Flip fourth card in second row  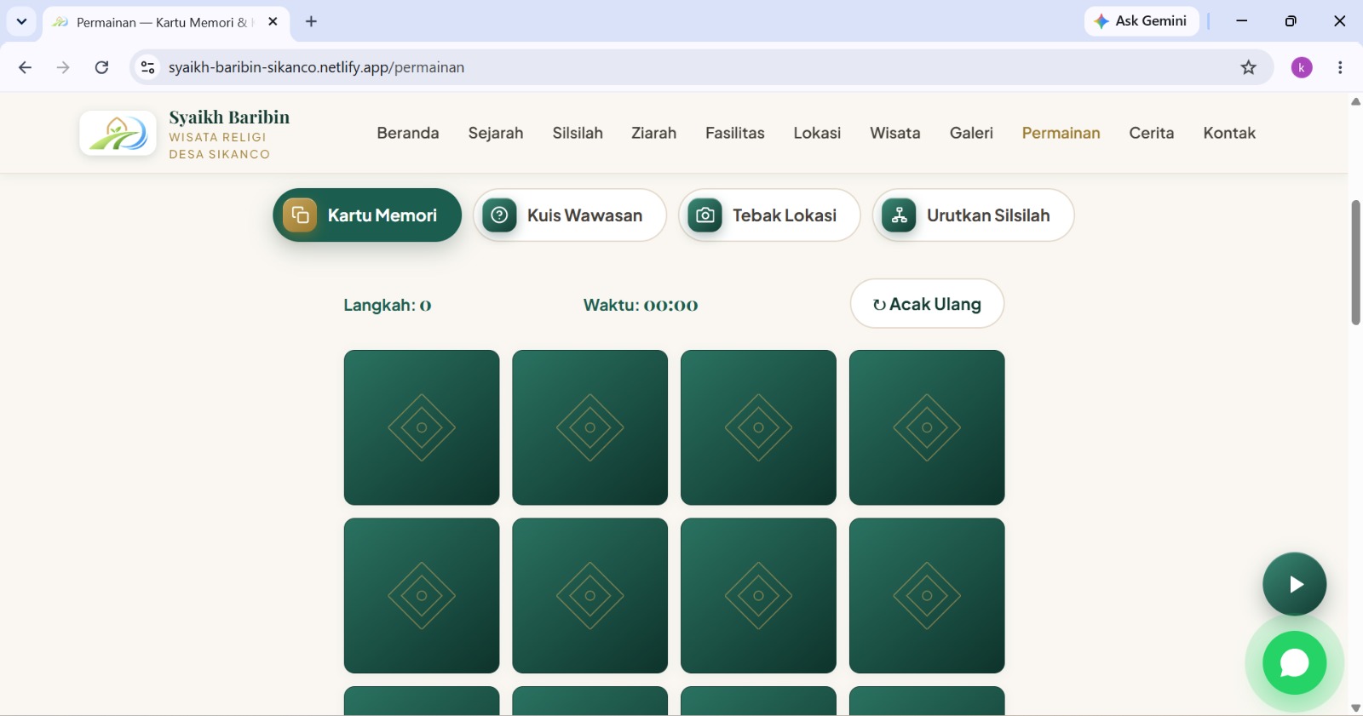927,596
